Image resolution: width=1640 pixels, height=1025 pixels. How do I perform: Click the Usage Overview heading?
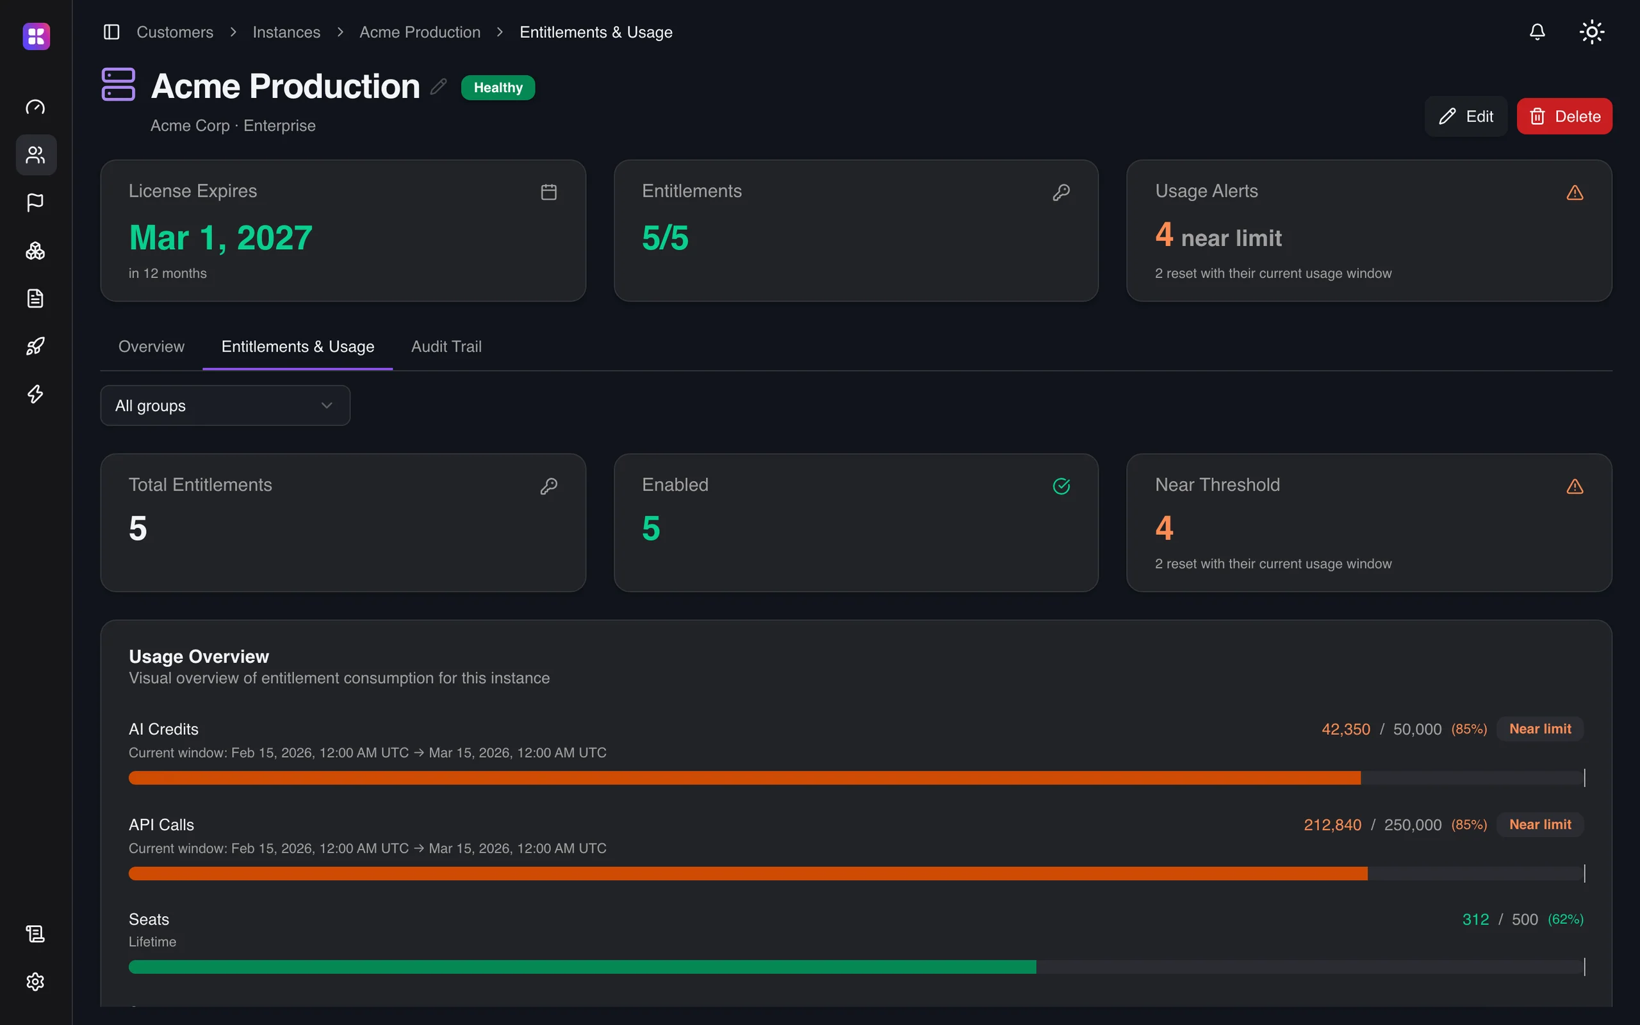tap(199, 656)
